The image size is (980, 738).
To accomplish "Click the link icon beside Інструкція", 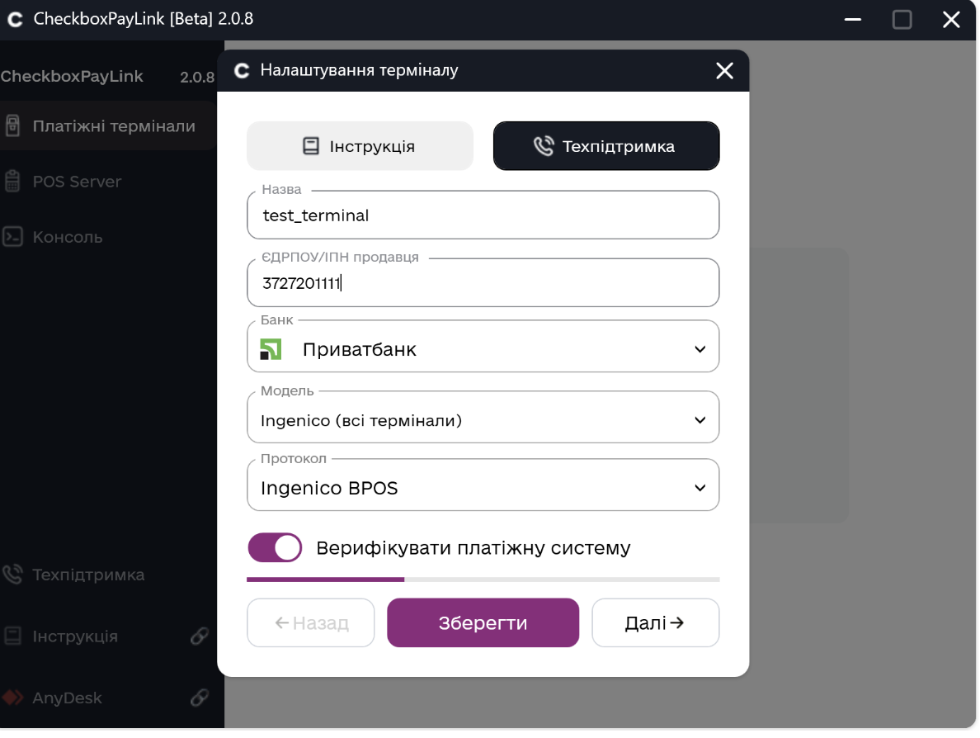I will (x=200, y=636).
